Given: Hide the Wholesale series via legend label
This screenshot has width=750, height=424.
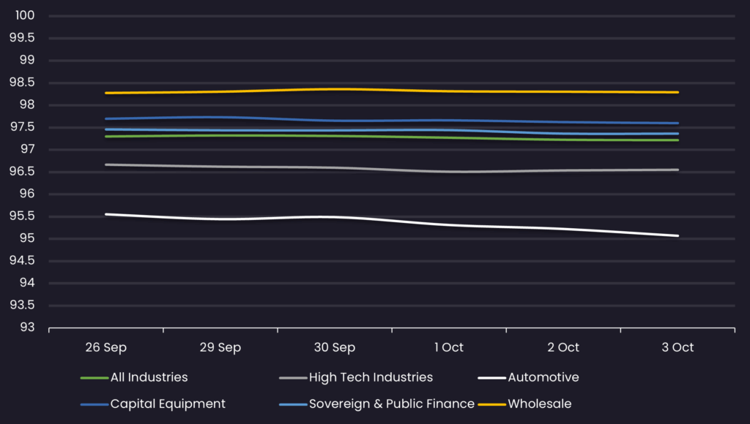Looking at the screenshot, I should (x=539, y=404).
